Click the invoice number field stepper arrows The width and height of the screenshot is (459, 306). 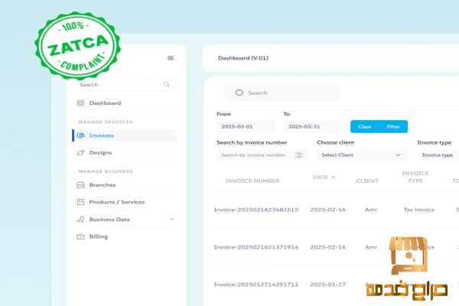[301, 155]
